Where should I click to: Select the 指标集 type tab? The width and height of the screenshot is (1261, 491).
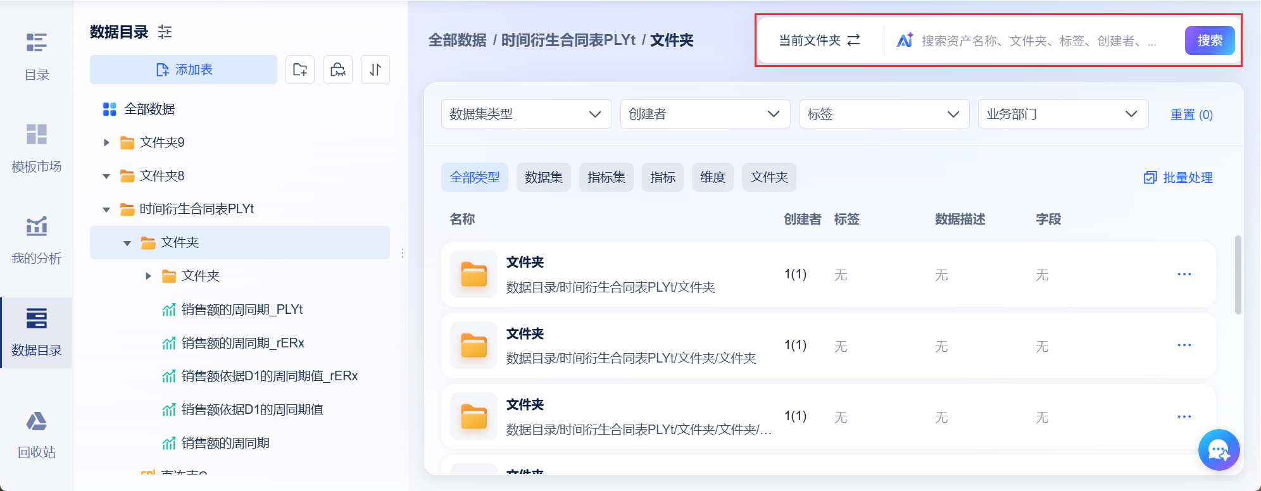tap(606, 177)
